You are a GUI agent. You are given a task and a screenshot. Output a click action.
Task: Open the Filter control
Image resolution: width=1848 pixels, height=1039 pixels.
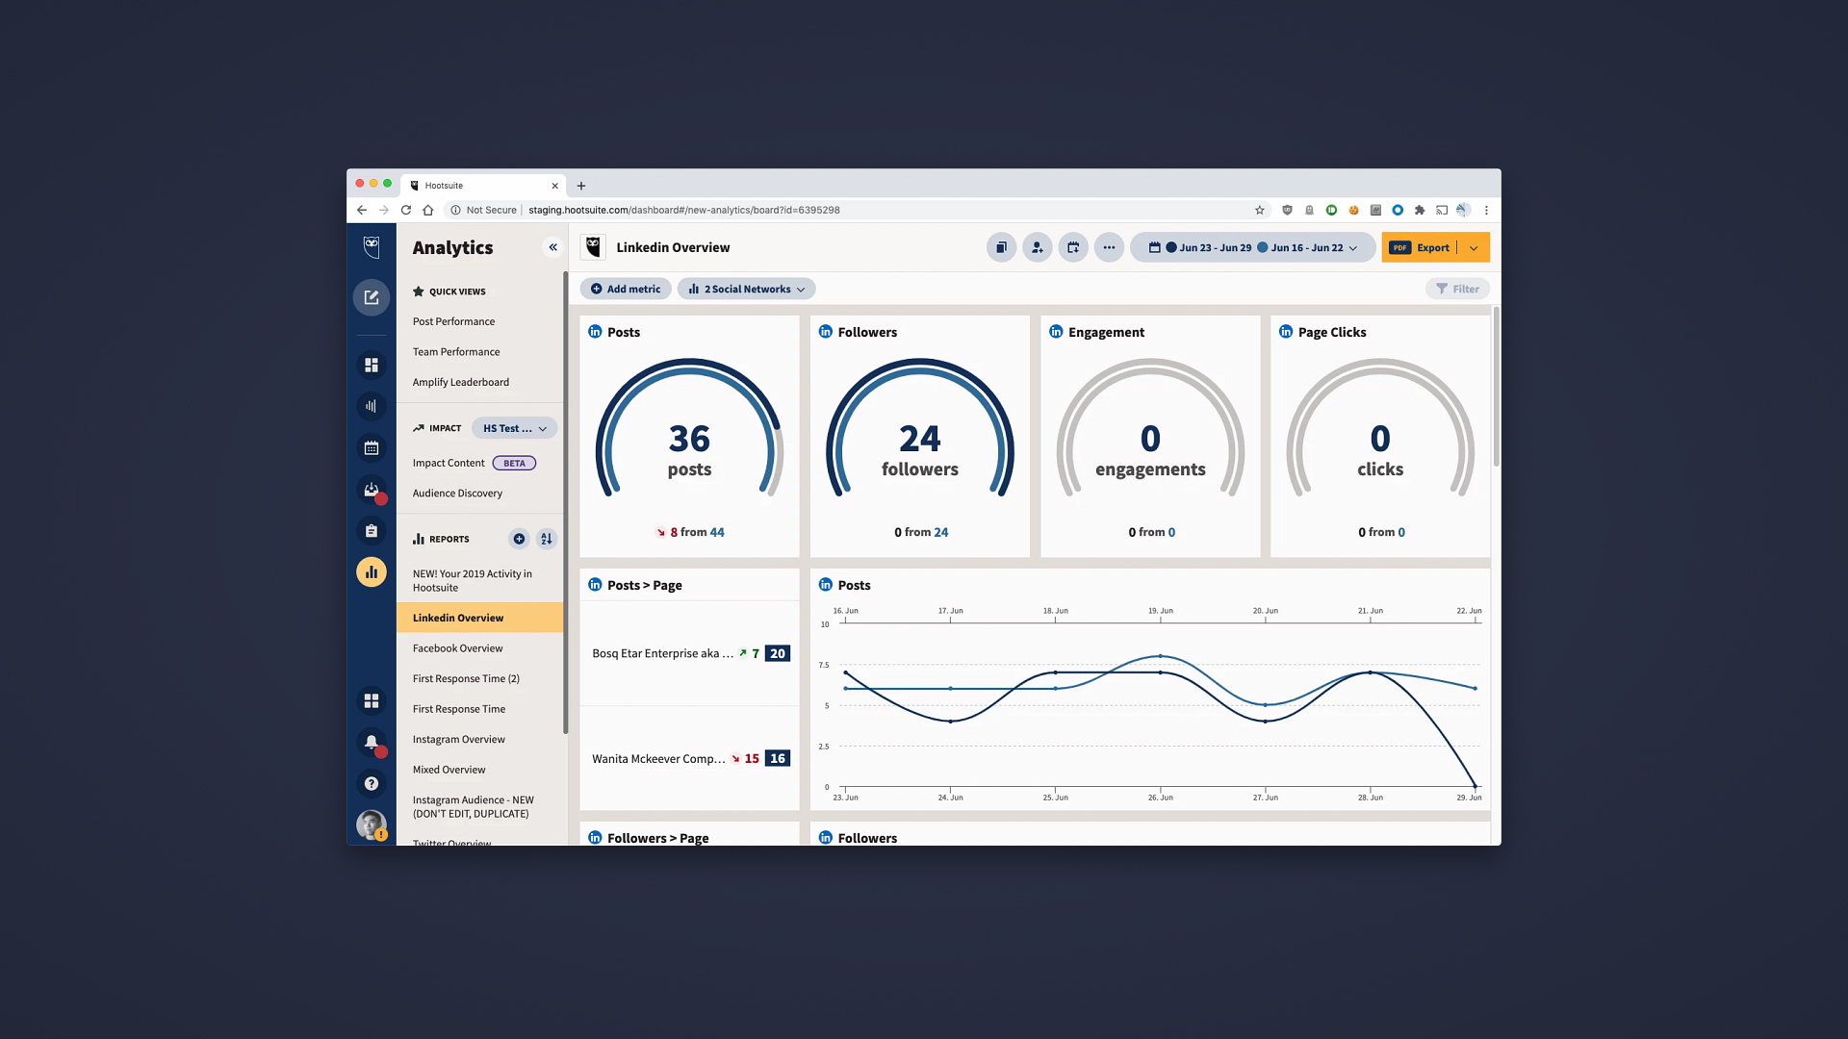point(1457,289)
